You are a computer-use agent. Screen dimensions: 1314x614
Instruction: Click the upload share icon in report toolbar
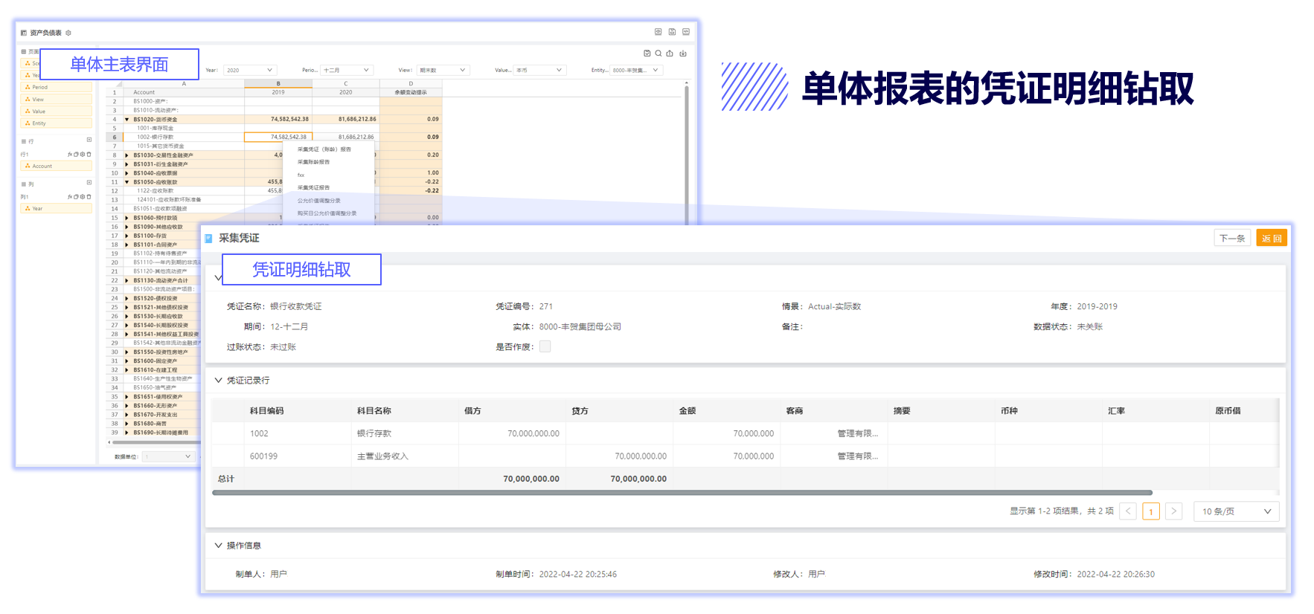(x=670, y=54)
